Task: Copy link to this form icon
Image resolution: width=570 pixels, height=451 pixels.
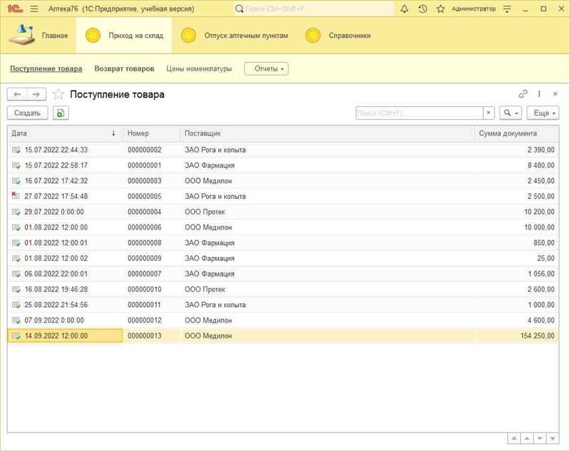Action: point(523,94)
